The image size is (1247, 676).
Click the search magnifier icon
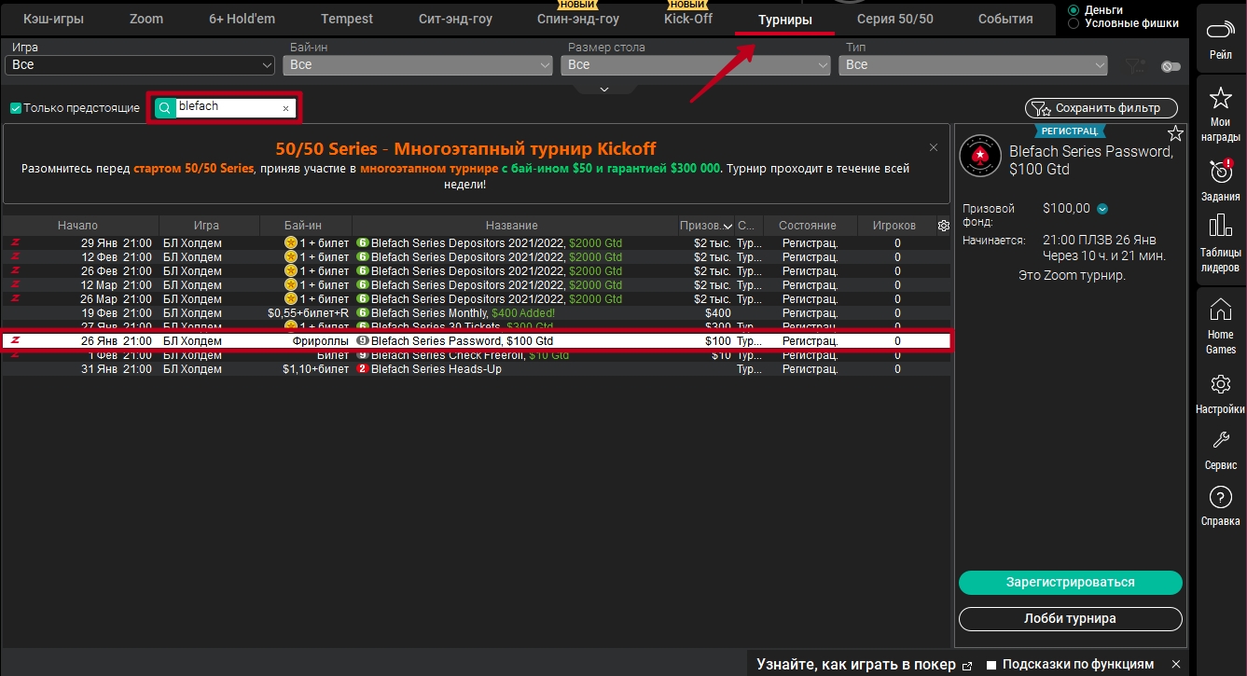pos(164,108)
